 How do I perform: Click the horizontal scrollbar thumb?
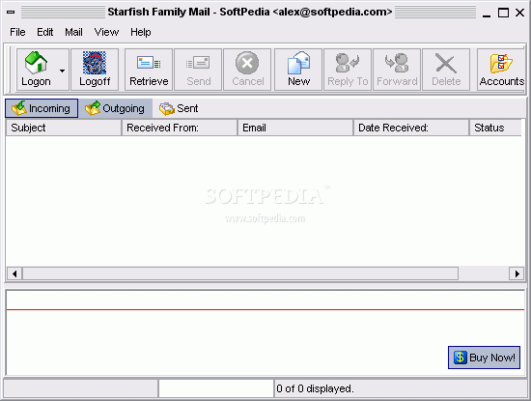pyautogui.click(x=240, y=273)
